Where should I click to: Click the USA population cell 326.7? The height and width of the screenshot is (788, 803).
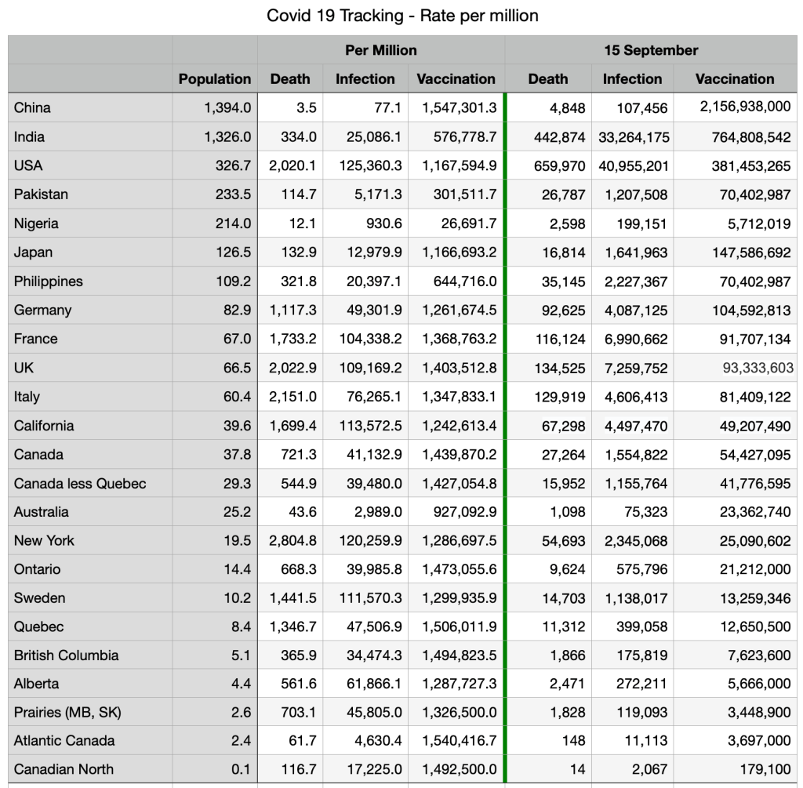coord(233,165)
